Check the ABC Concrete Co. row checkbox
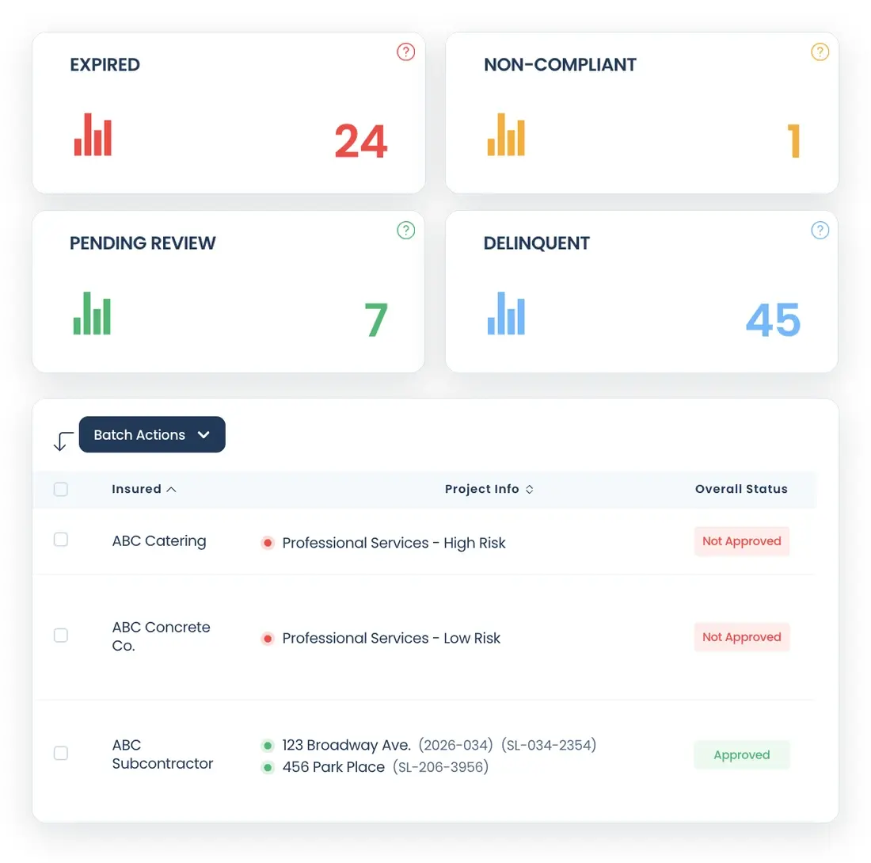 tap(61, 635)
